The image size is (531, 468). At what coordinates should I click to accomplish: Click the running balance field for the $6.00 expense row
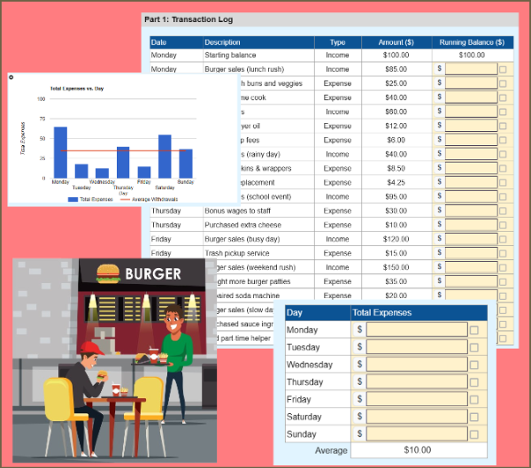click(471, 140)
